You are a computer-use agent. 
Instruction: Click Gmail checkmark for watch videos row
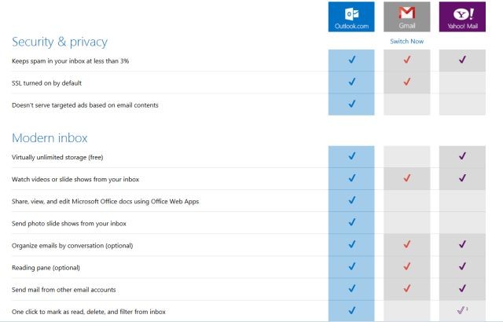point(406,178)
